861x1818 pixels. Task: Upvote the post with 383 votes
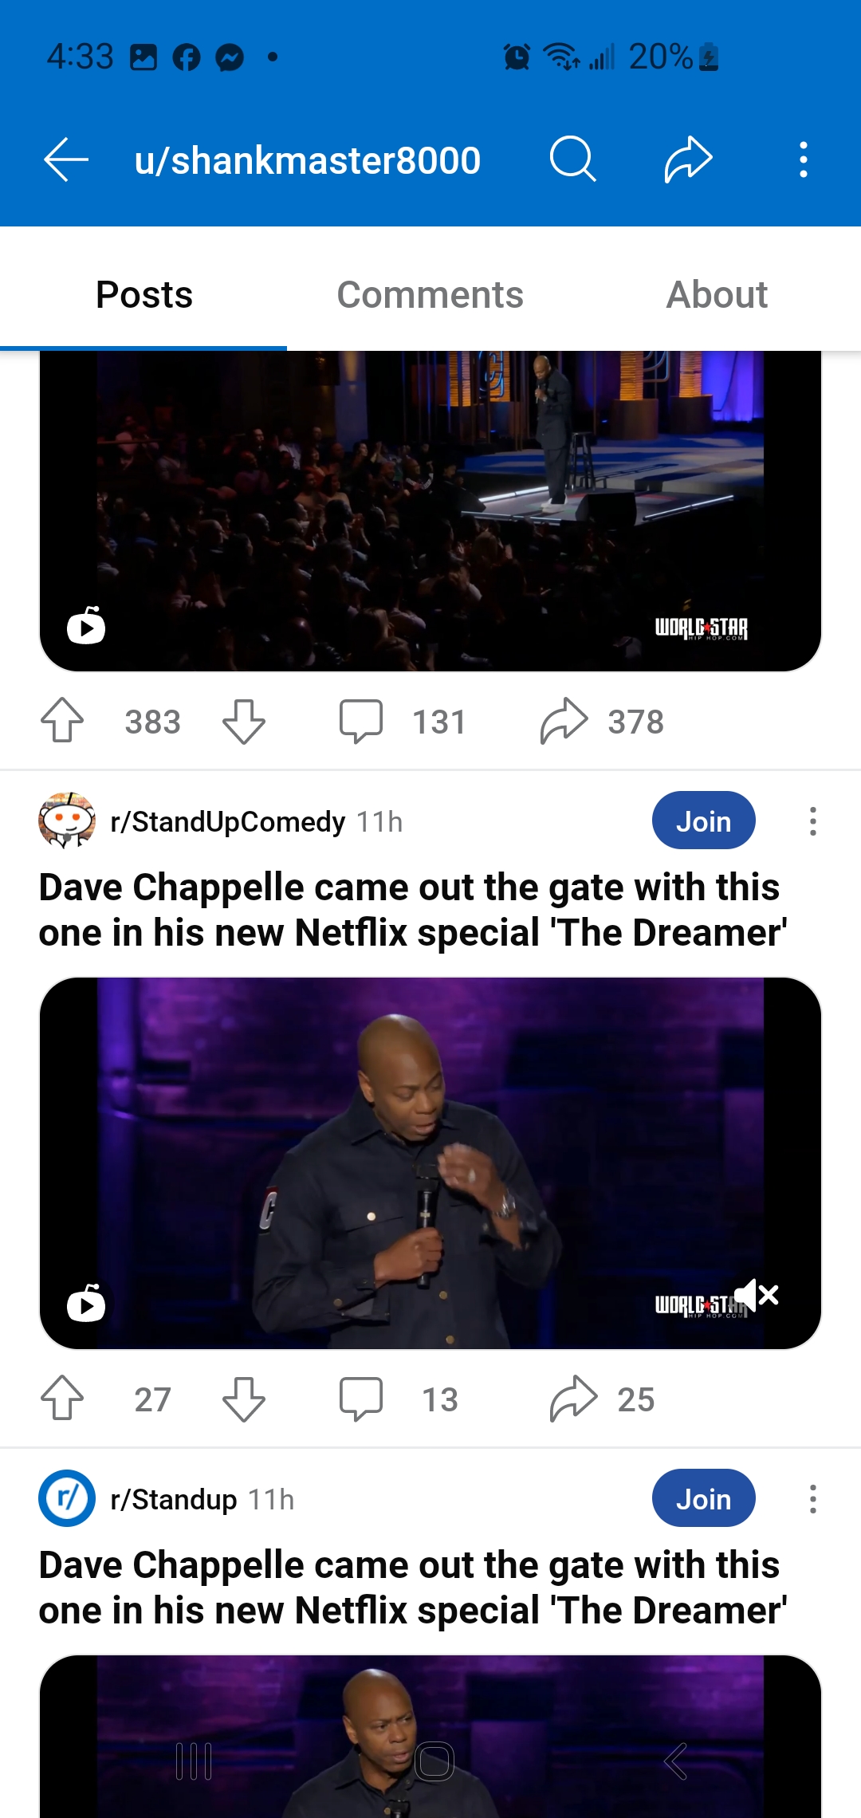click(x=62, y=721)
